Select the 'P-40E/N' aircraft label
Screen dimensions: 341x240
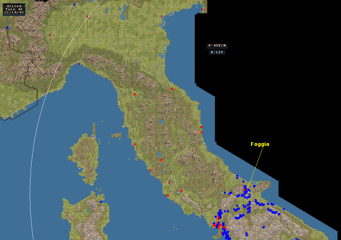217,46
